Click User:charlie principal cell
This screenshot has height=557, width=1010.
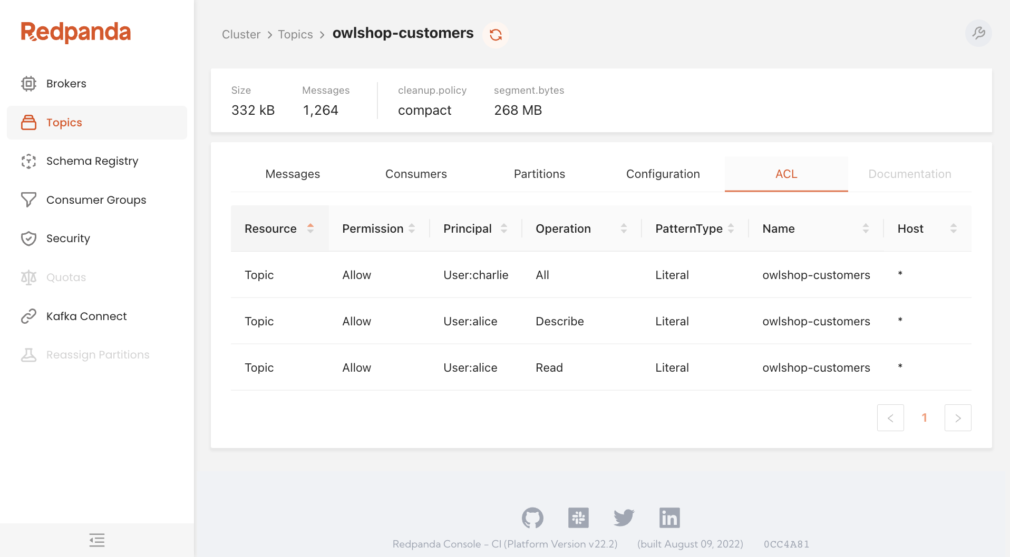coord(475,275)
